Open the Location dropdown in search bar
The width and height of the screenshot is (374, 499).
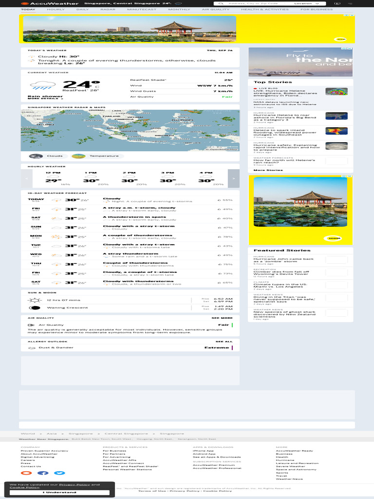click(306, 3)
